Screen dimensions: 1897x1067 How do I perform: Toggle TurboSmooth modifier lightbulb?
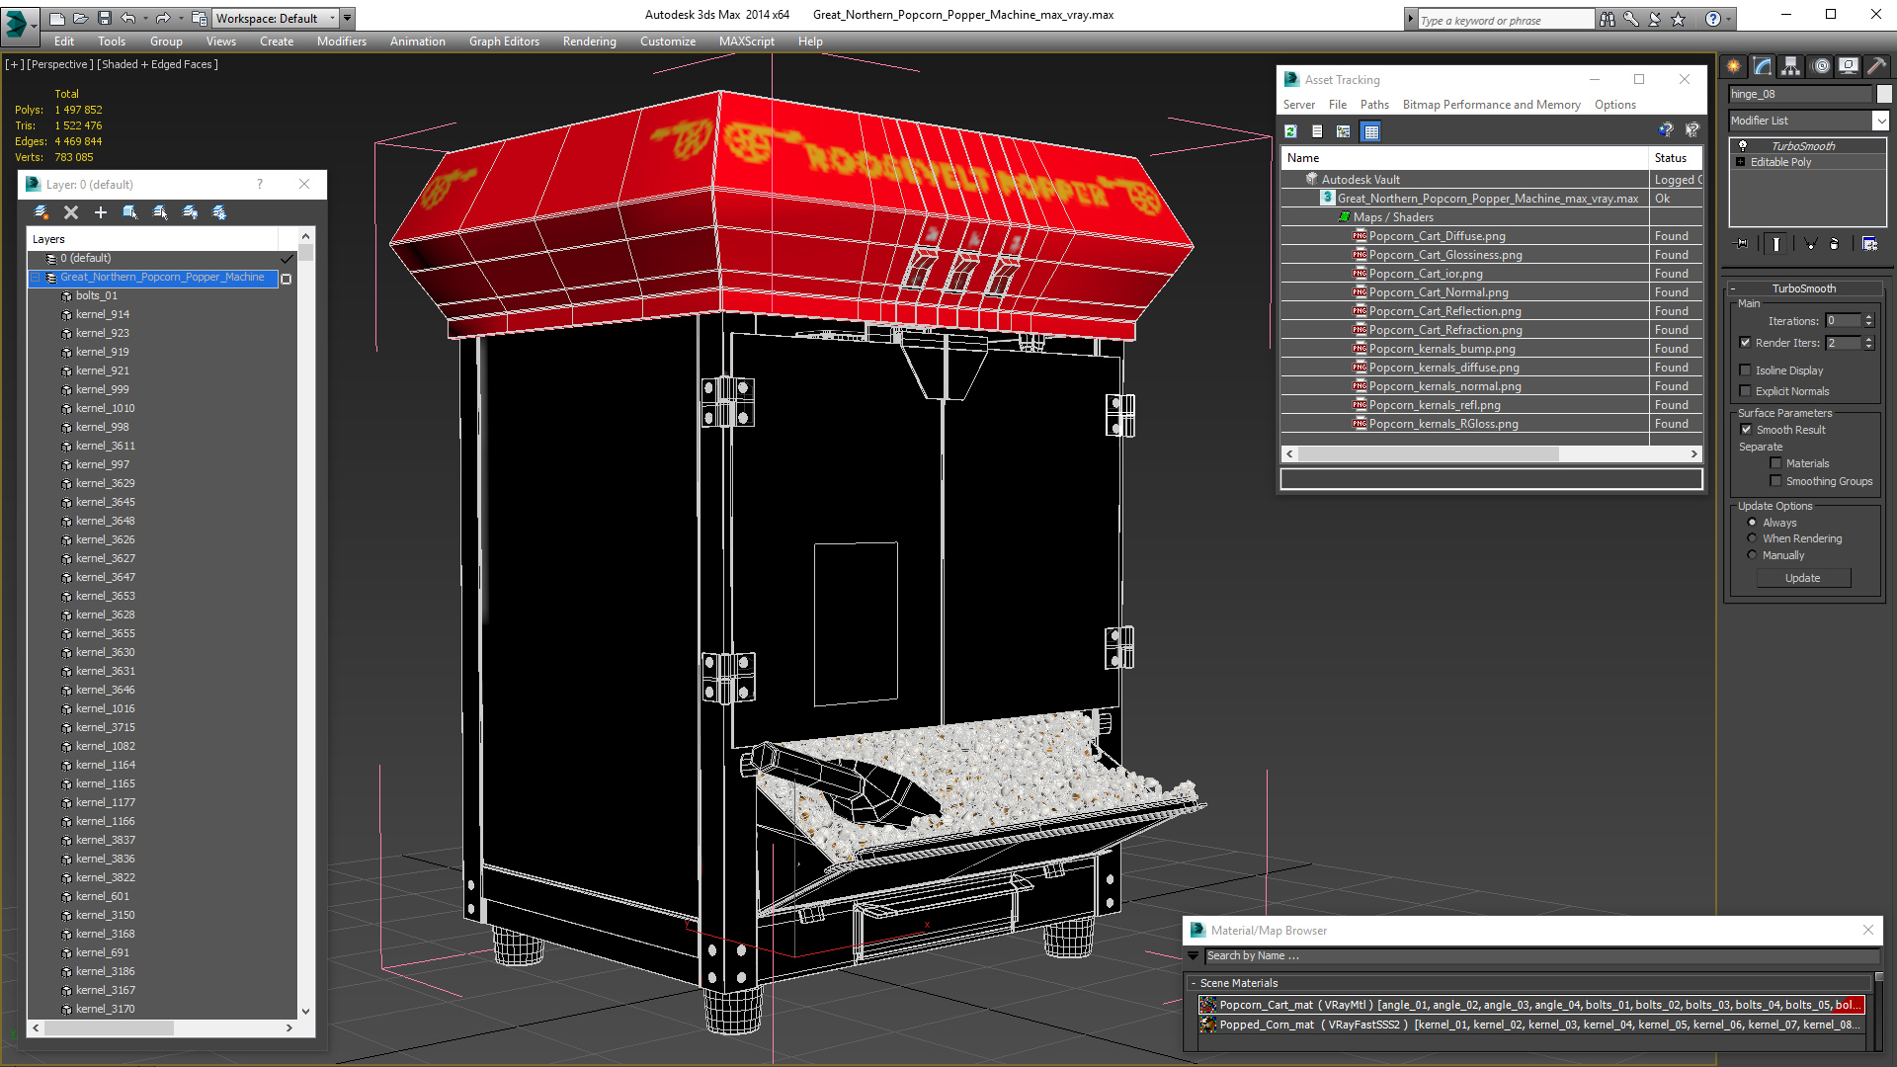pyautogui.click(x=1743, y=146)
